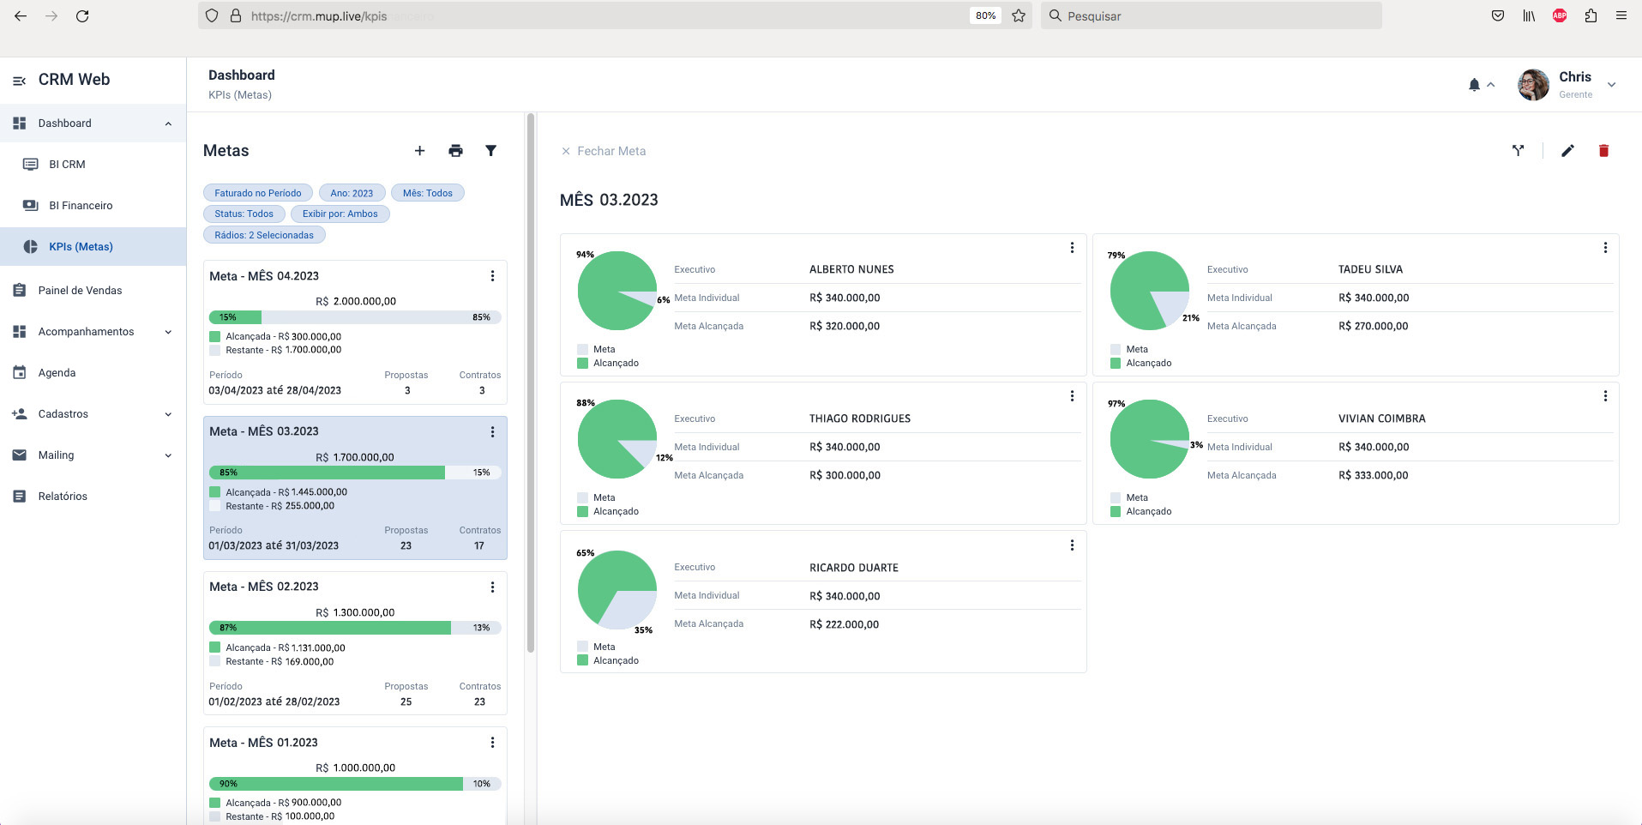Open Tadeu Silva card options menu
Image resolution: width=1642 pixels, height=825 pixels.
coord(1605,248)
